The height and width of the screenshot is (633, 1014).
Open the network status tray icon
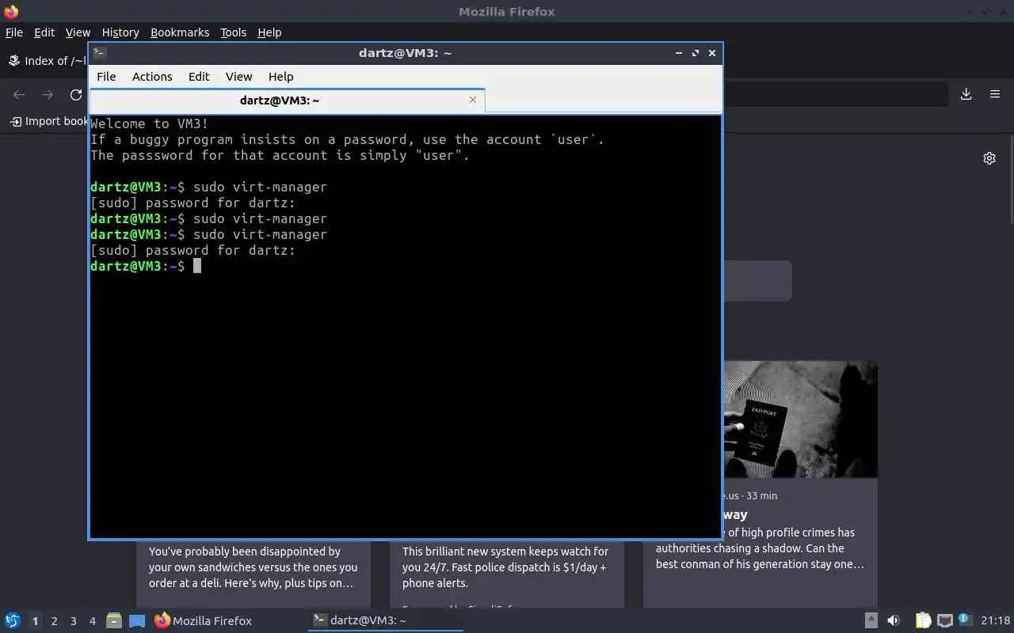(944, 620)
